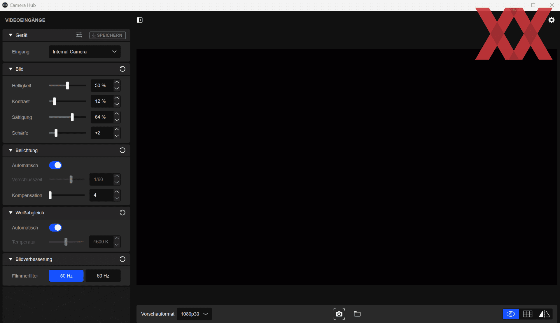560x323 pixels.
Task: Toggle automatic Weißabgleich switch
Action: pos(55,227)
